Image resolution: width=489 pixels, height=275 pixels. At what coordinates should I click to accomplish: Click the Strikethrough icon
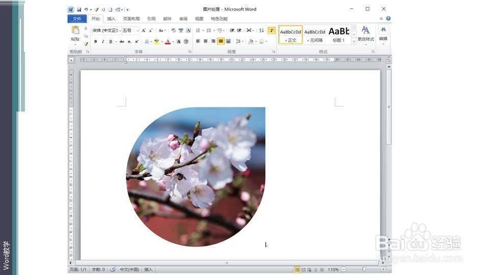coord(122,41)
